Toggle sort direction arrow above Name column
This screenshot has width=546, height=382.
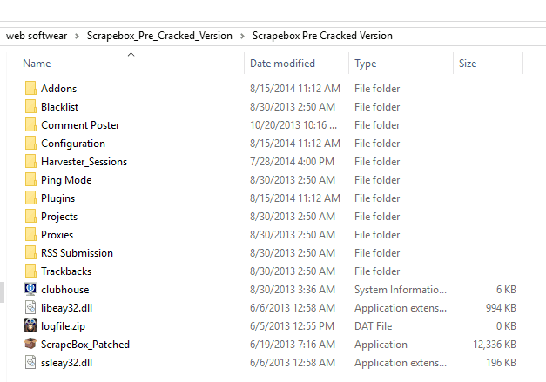131,54
